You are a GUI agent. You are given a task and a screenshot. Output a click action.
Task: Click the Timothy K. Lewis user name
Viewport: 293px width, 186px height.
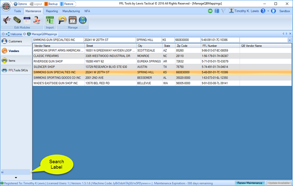(246, 11)
